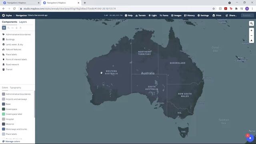This screenshot has height=144, width=256.
Task: Switch to the Components tab
Action: coord(10,22)
